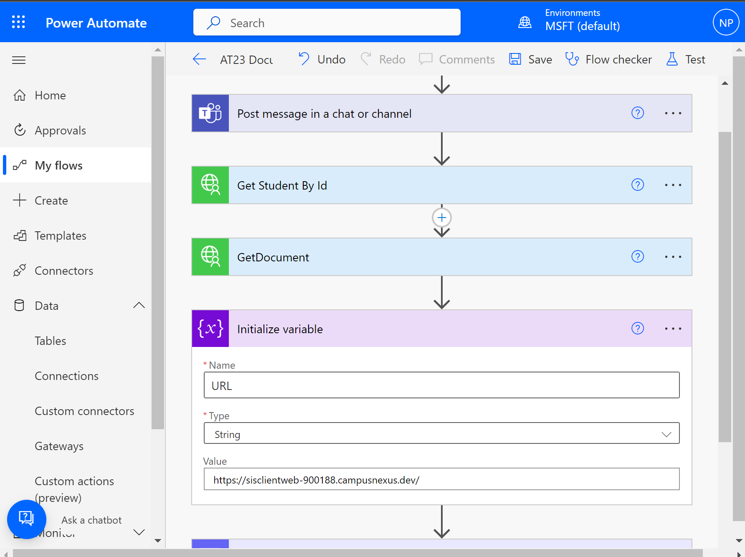Click the Initialize variable curly-brace icon
745x557 pixels.
210,329
